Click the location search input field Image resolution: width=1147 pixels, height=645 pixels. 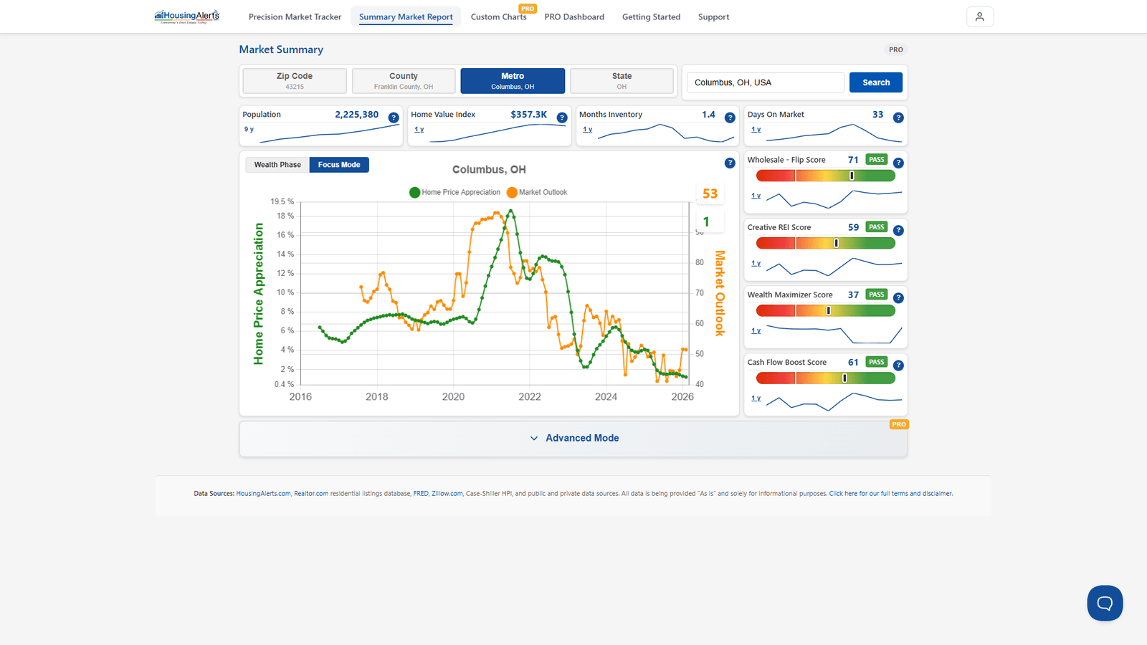point(766,82)
